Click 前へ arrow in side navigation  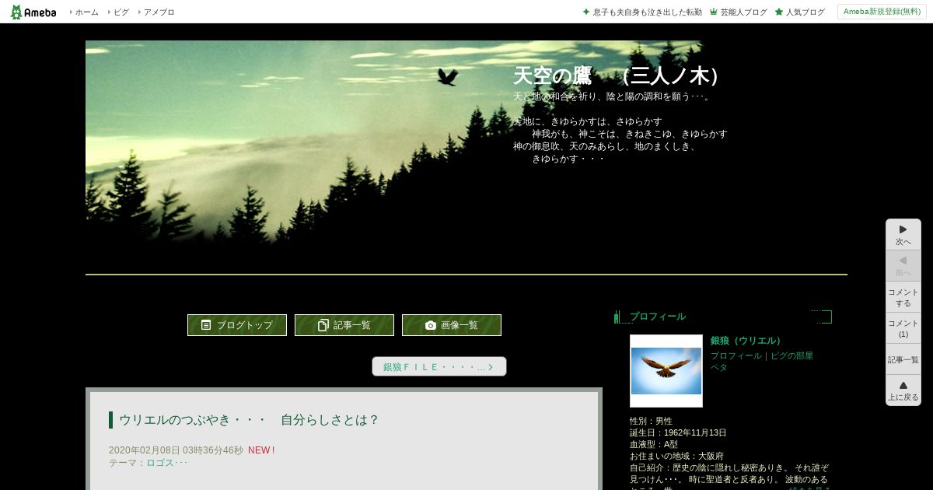point(903,265)
